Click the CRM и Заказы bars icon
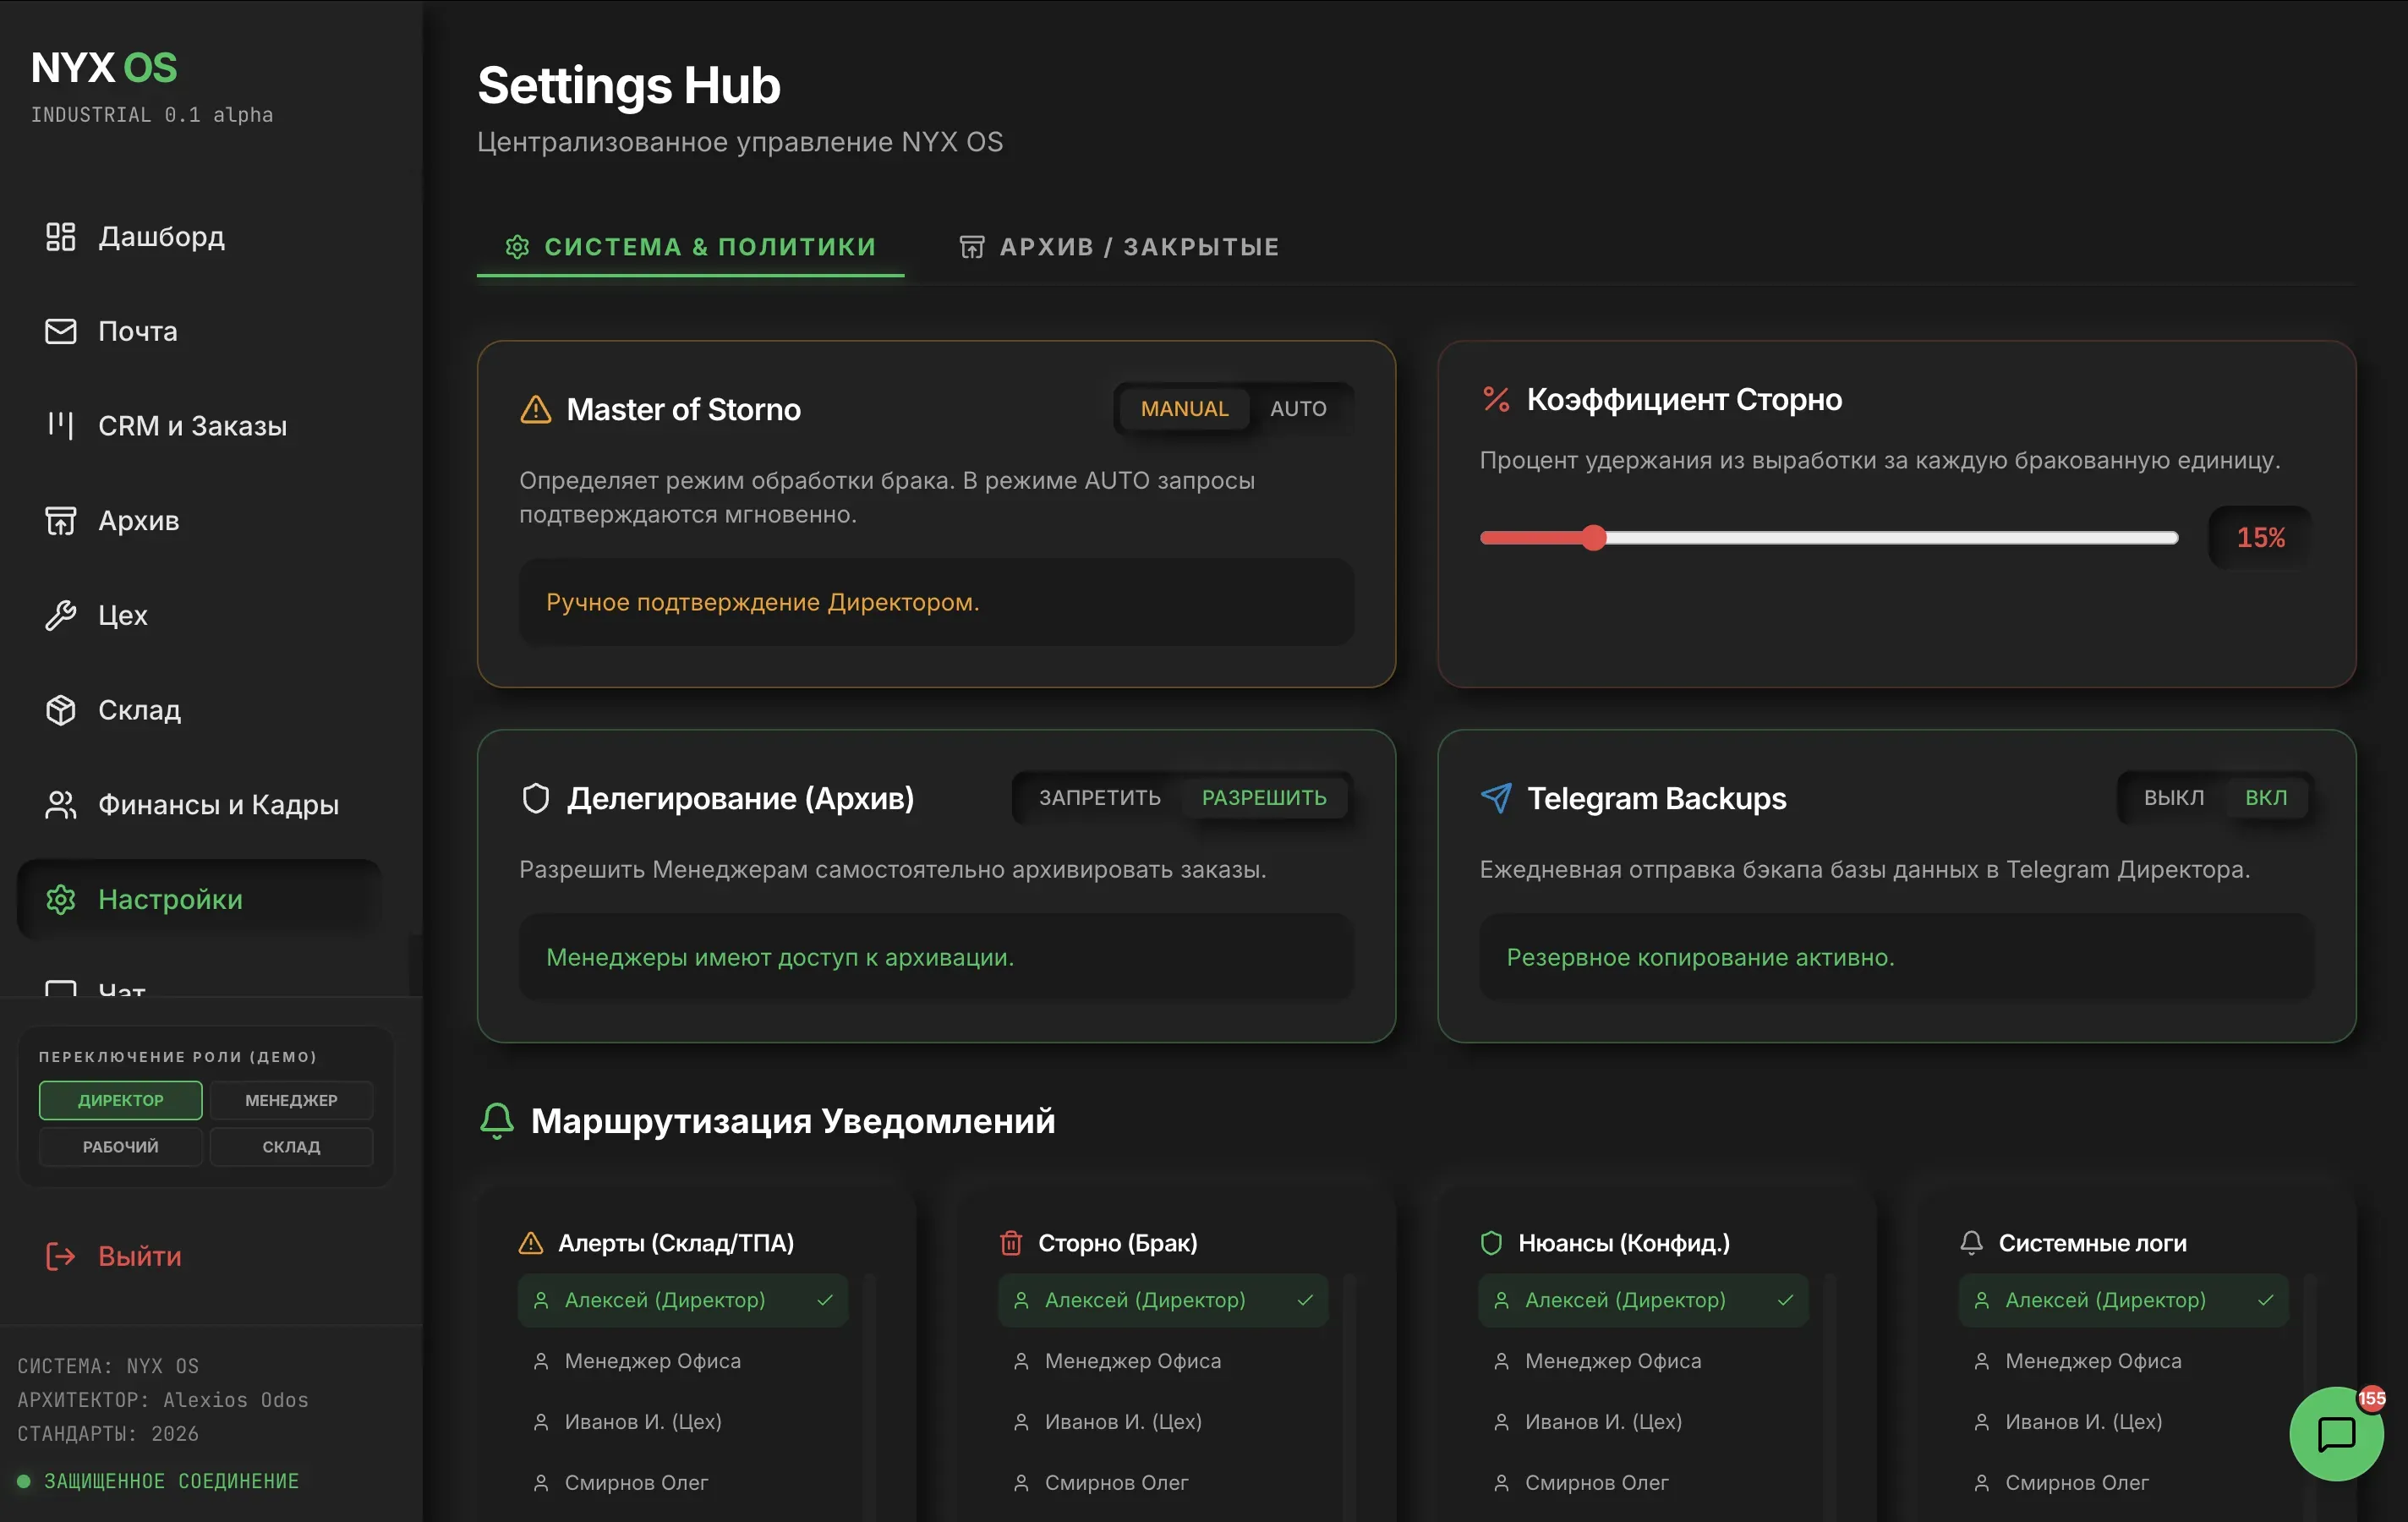The height and width of the screenshot is (1522, 2408). tap(60, 426)
